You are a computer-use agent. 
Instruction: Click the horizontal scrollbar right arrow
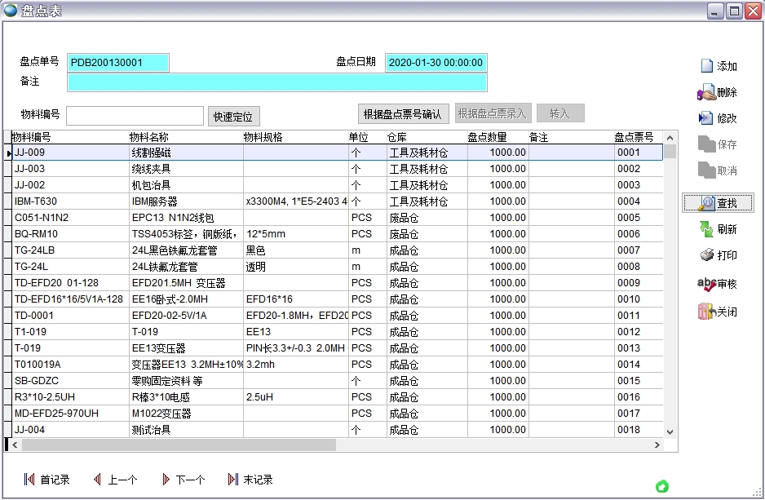(x=658, y=445)
